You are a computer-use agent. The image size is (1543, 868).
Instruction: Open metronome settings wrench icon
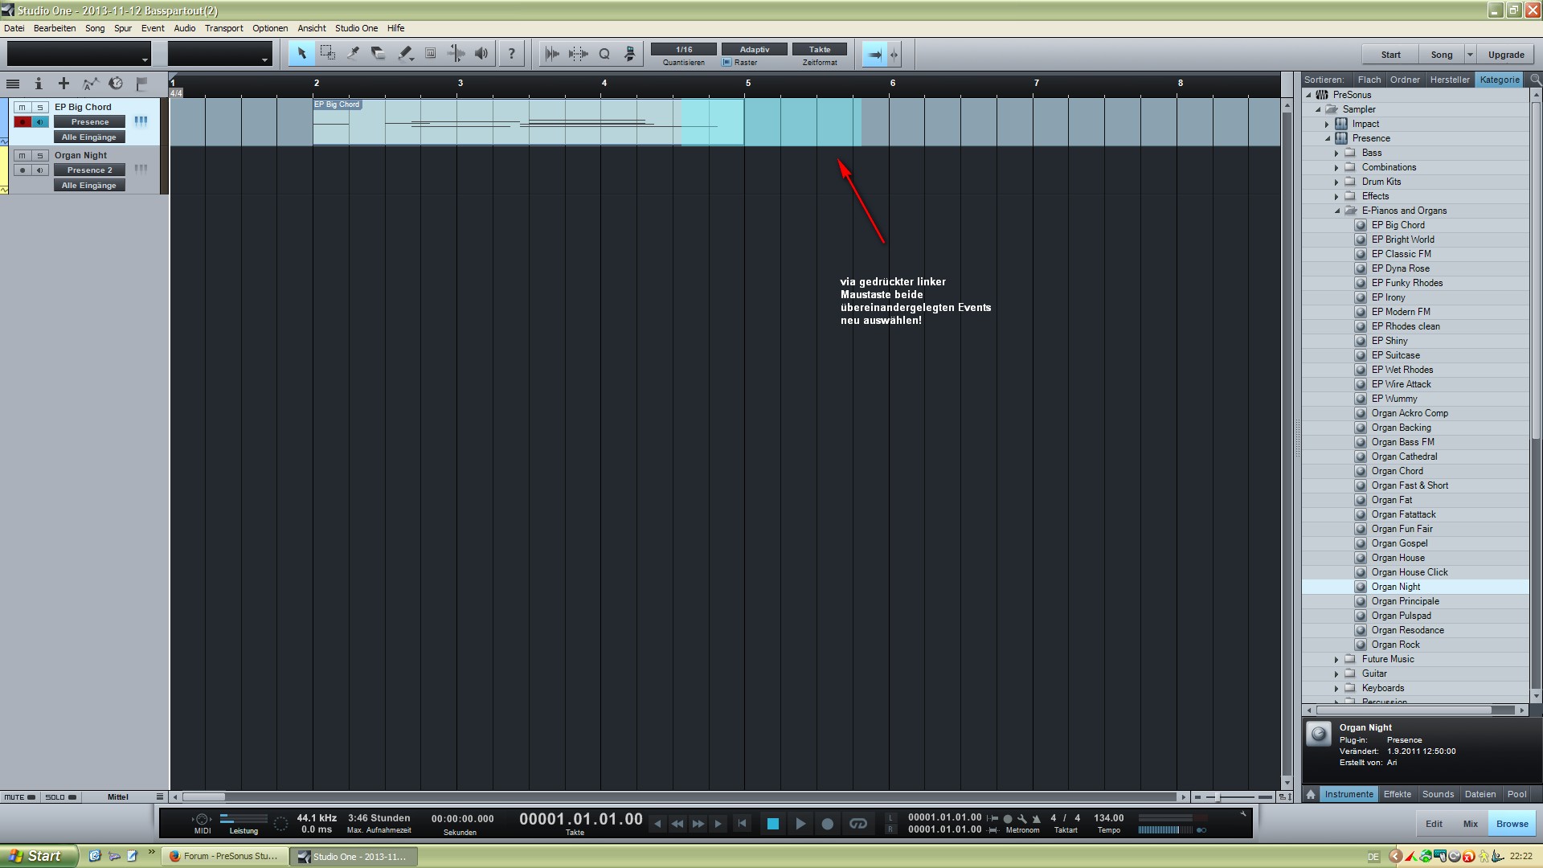1022,818
